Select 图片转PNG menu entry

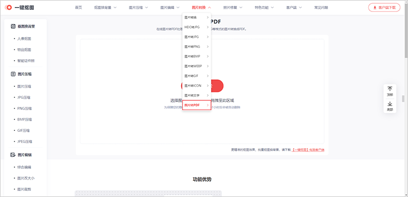pyautogui.click(x=196, y=47)
